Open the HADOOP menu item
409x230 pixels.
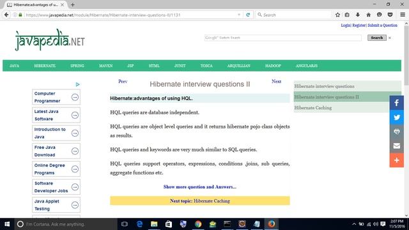273,66
